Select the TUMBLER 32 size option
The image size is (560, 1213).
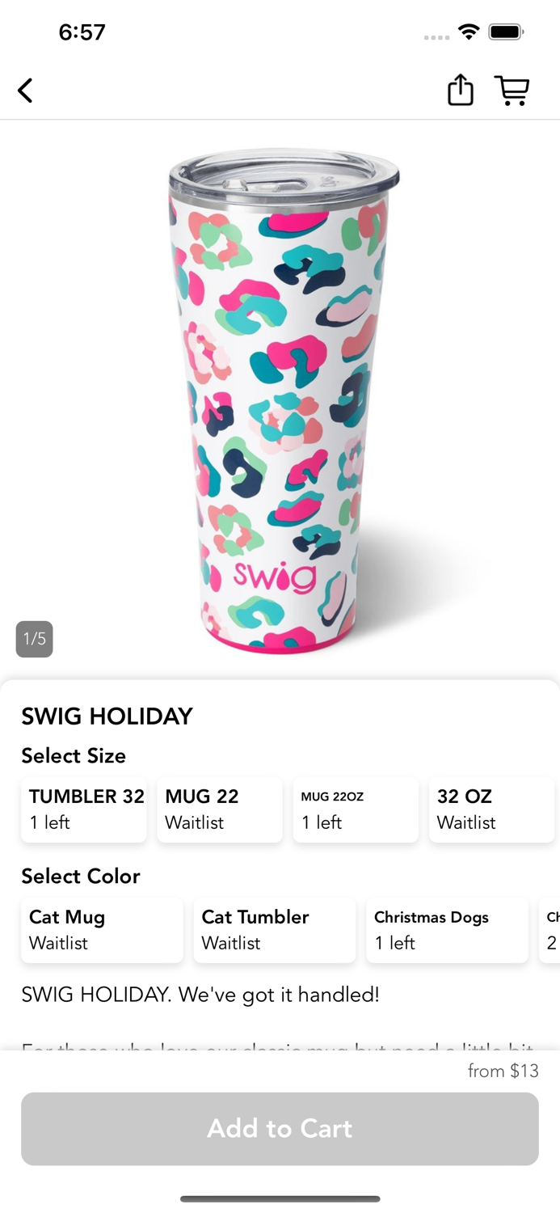pos(84,809)
